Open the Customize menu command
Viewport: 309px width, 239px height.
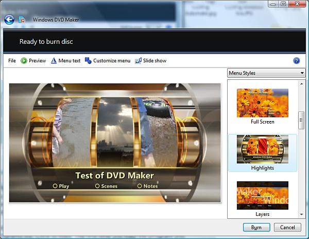(x=108, y=61)
